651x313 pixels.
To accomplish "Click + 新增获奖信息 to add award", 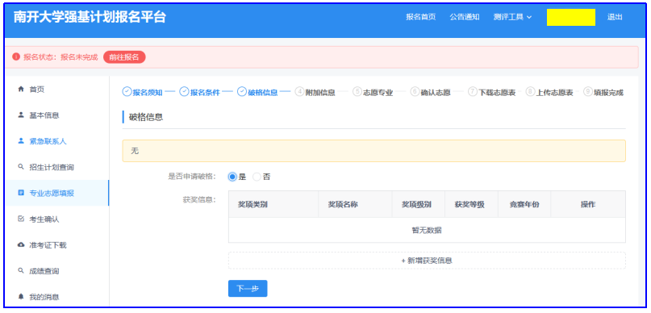I will 427,261.
